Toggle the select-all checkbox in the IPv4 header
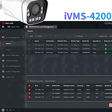The image size is (112, 112). click(29, 86)
